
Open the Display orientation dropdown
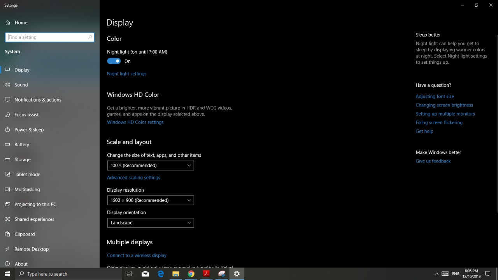click(x=151, y=223)
